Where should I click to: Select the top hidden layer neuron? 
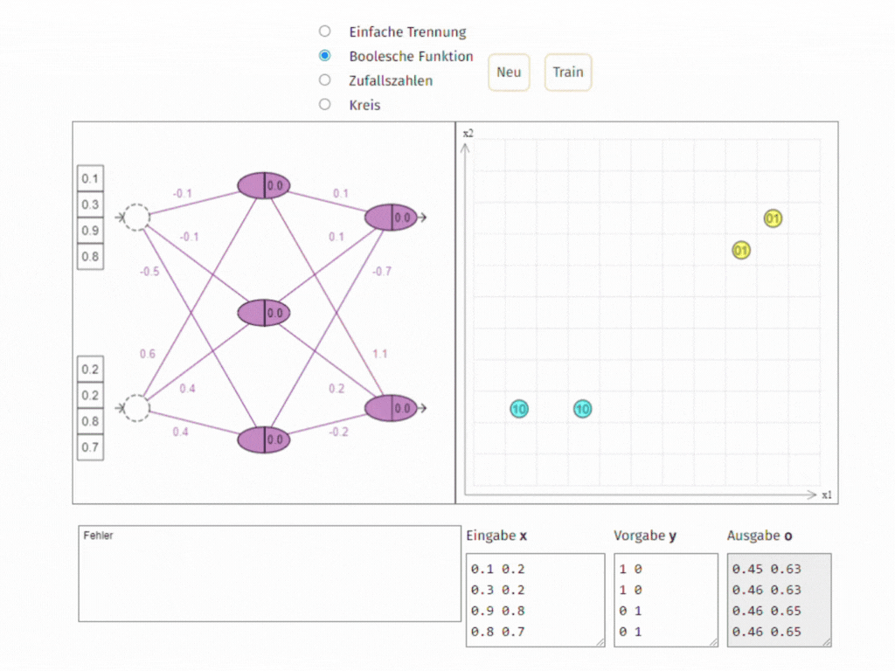pyautogui.click(x=263, y=185)
